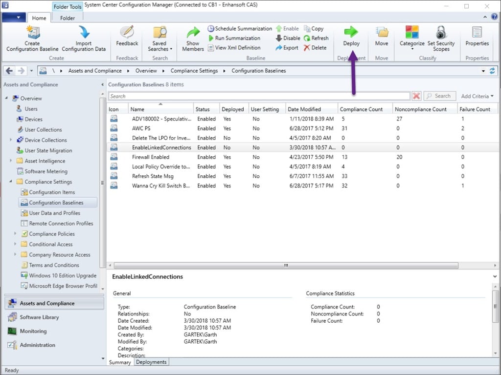
Task: Switch to the Folder ribbon tab
Action: pyautogui.click(x=68, y=18)
